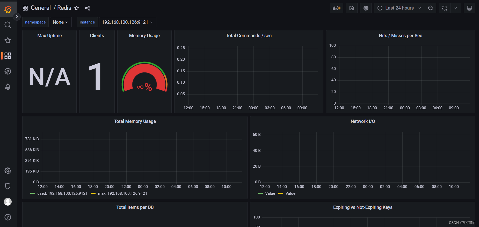This screenshot has height=227, width=479.
Task: Click the yellow color swatch for max series
Action: 93,193
